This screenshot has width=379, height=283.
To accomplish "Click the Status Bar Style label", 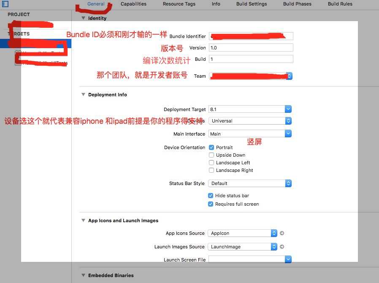I will tap(187, 184).
